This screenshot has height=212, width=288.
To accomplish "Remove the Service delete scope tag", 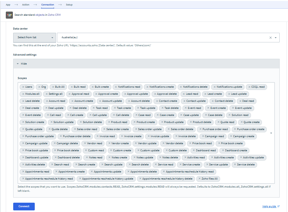I will (x=235, y=164).
